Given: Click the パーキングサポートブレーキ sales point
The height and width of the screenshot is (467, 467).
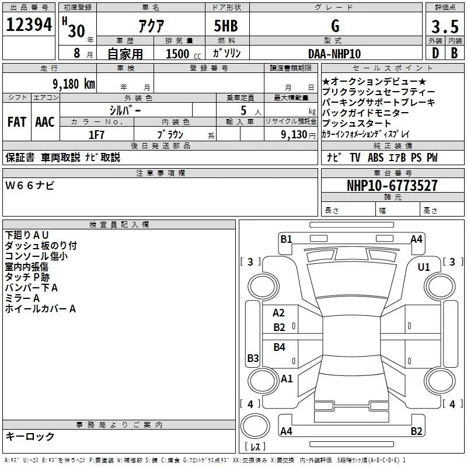Looking at the screenshot, I should 378,102.
